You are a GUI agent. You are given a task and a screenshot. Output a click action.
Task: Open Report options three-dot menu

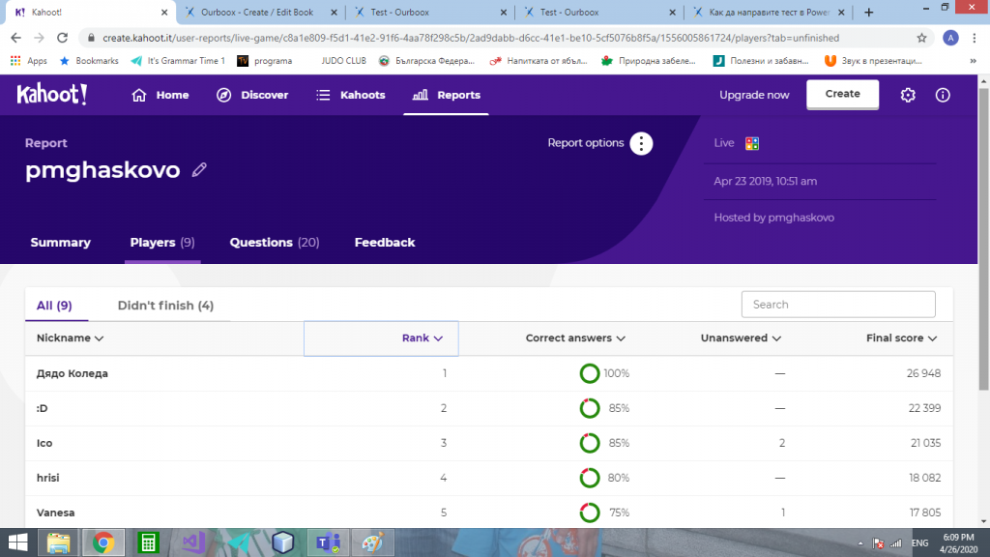pos(641,143)
